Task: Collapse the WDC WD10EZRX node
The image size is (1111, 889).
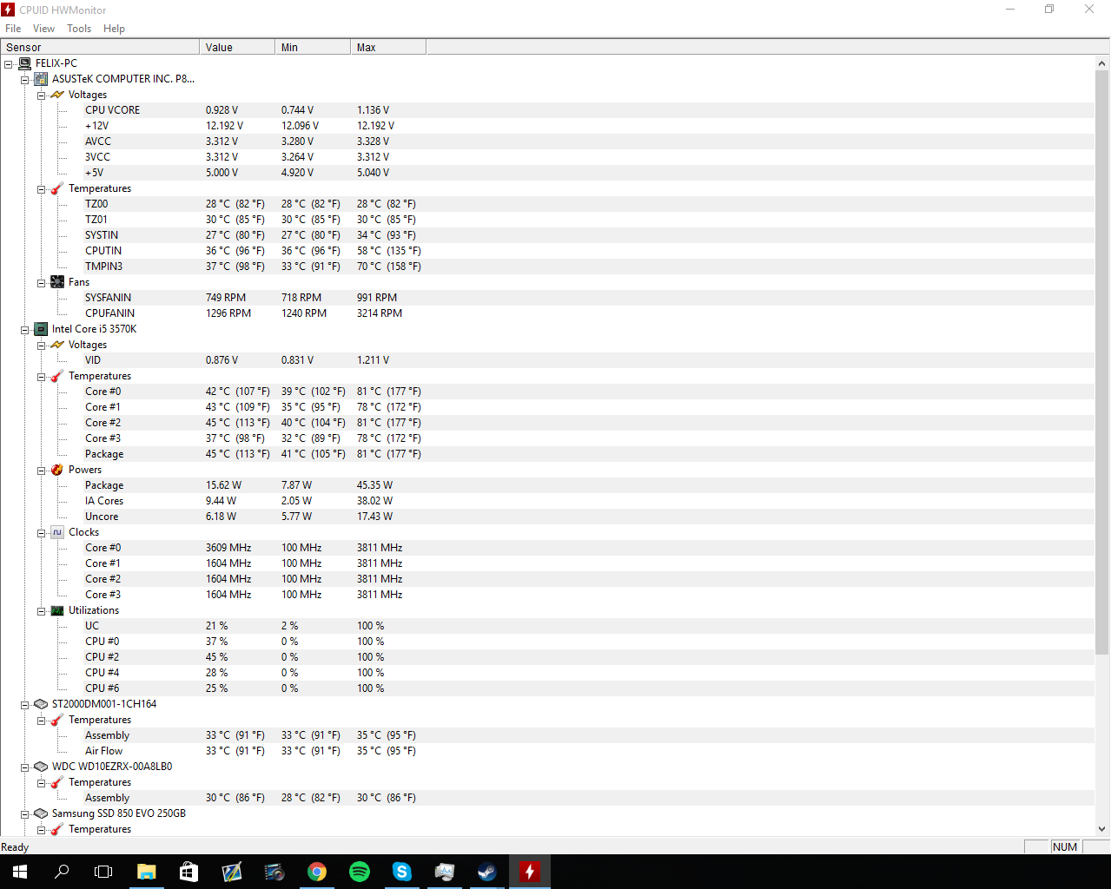Action: click(x=25, y=767)
